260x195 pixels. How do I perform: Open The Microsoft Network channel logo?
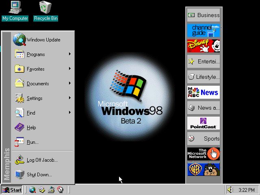coord(204,154)
